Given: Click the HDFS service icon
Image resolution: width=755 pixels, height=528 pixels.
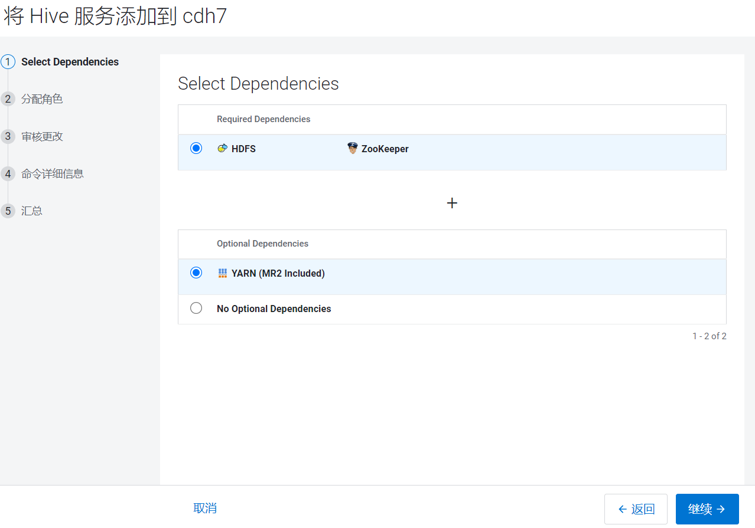Looking at the screenshot, I should [x=222, y=149].
